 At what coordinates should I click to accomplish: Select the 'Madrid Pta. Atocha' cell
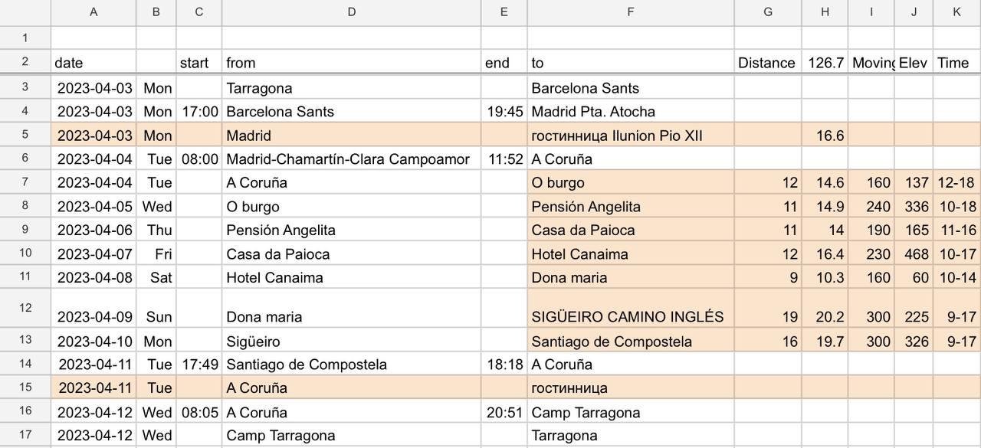click(630, 112)
